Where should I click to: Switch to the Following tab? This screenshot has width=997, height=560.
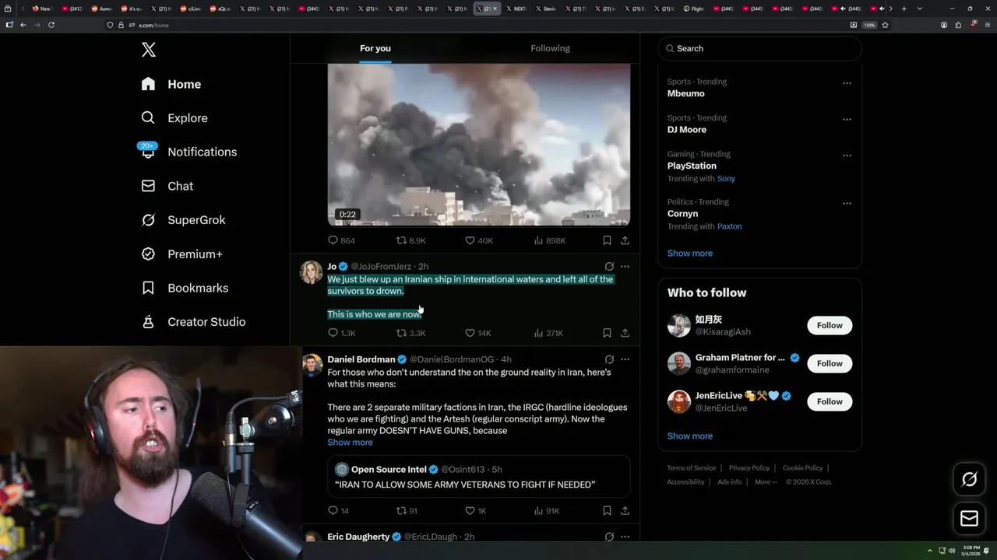click(x=550, y=48)
